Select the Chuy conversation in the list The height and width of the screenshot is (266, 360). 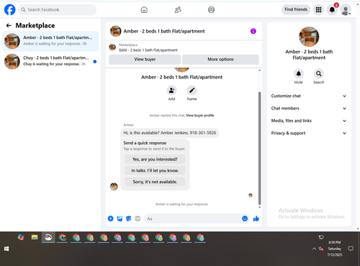(50, 61)
